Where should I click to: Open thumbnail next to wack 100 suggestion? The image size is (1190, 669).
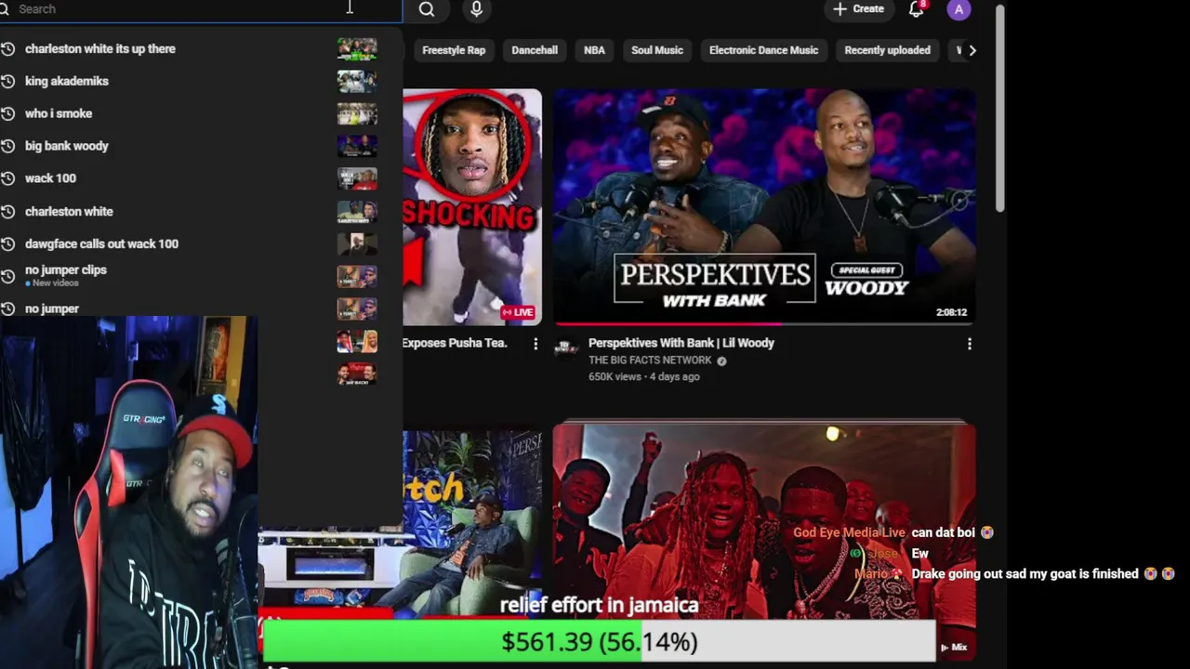[357, 178]
